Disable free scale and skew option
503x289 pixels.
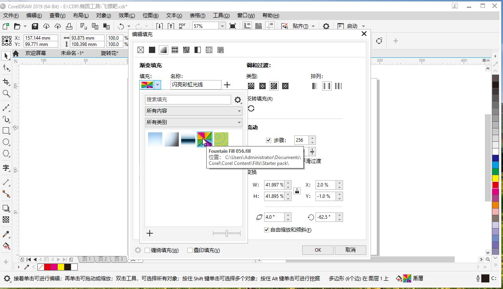(266, 230)
